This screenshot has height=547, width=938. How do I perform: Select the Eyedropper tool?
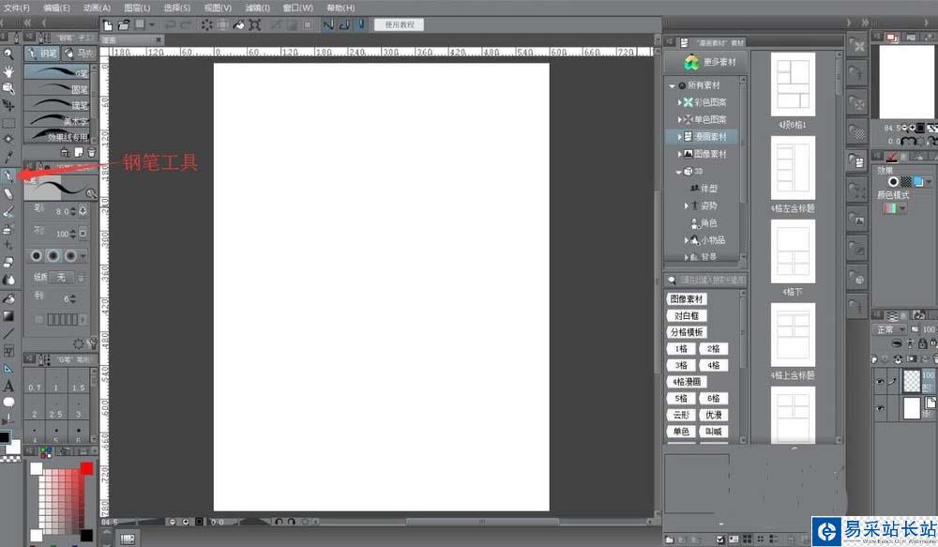tap(8, 157)
